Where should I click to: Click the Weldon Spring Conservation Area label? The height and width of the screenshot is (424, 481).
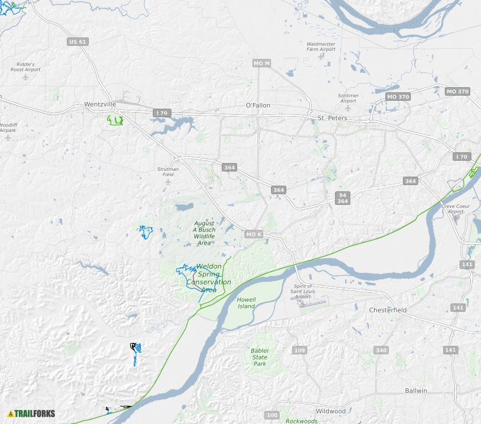[209, 278]
